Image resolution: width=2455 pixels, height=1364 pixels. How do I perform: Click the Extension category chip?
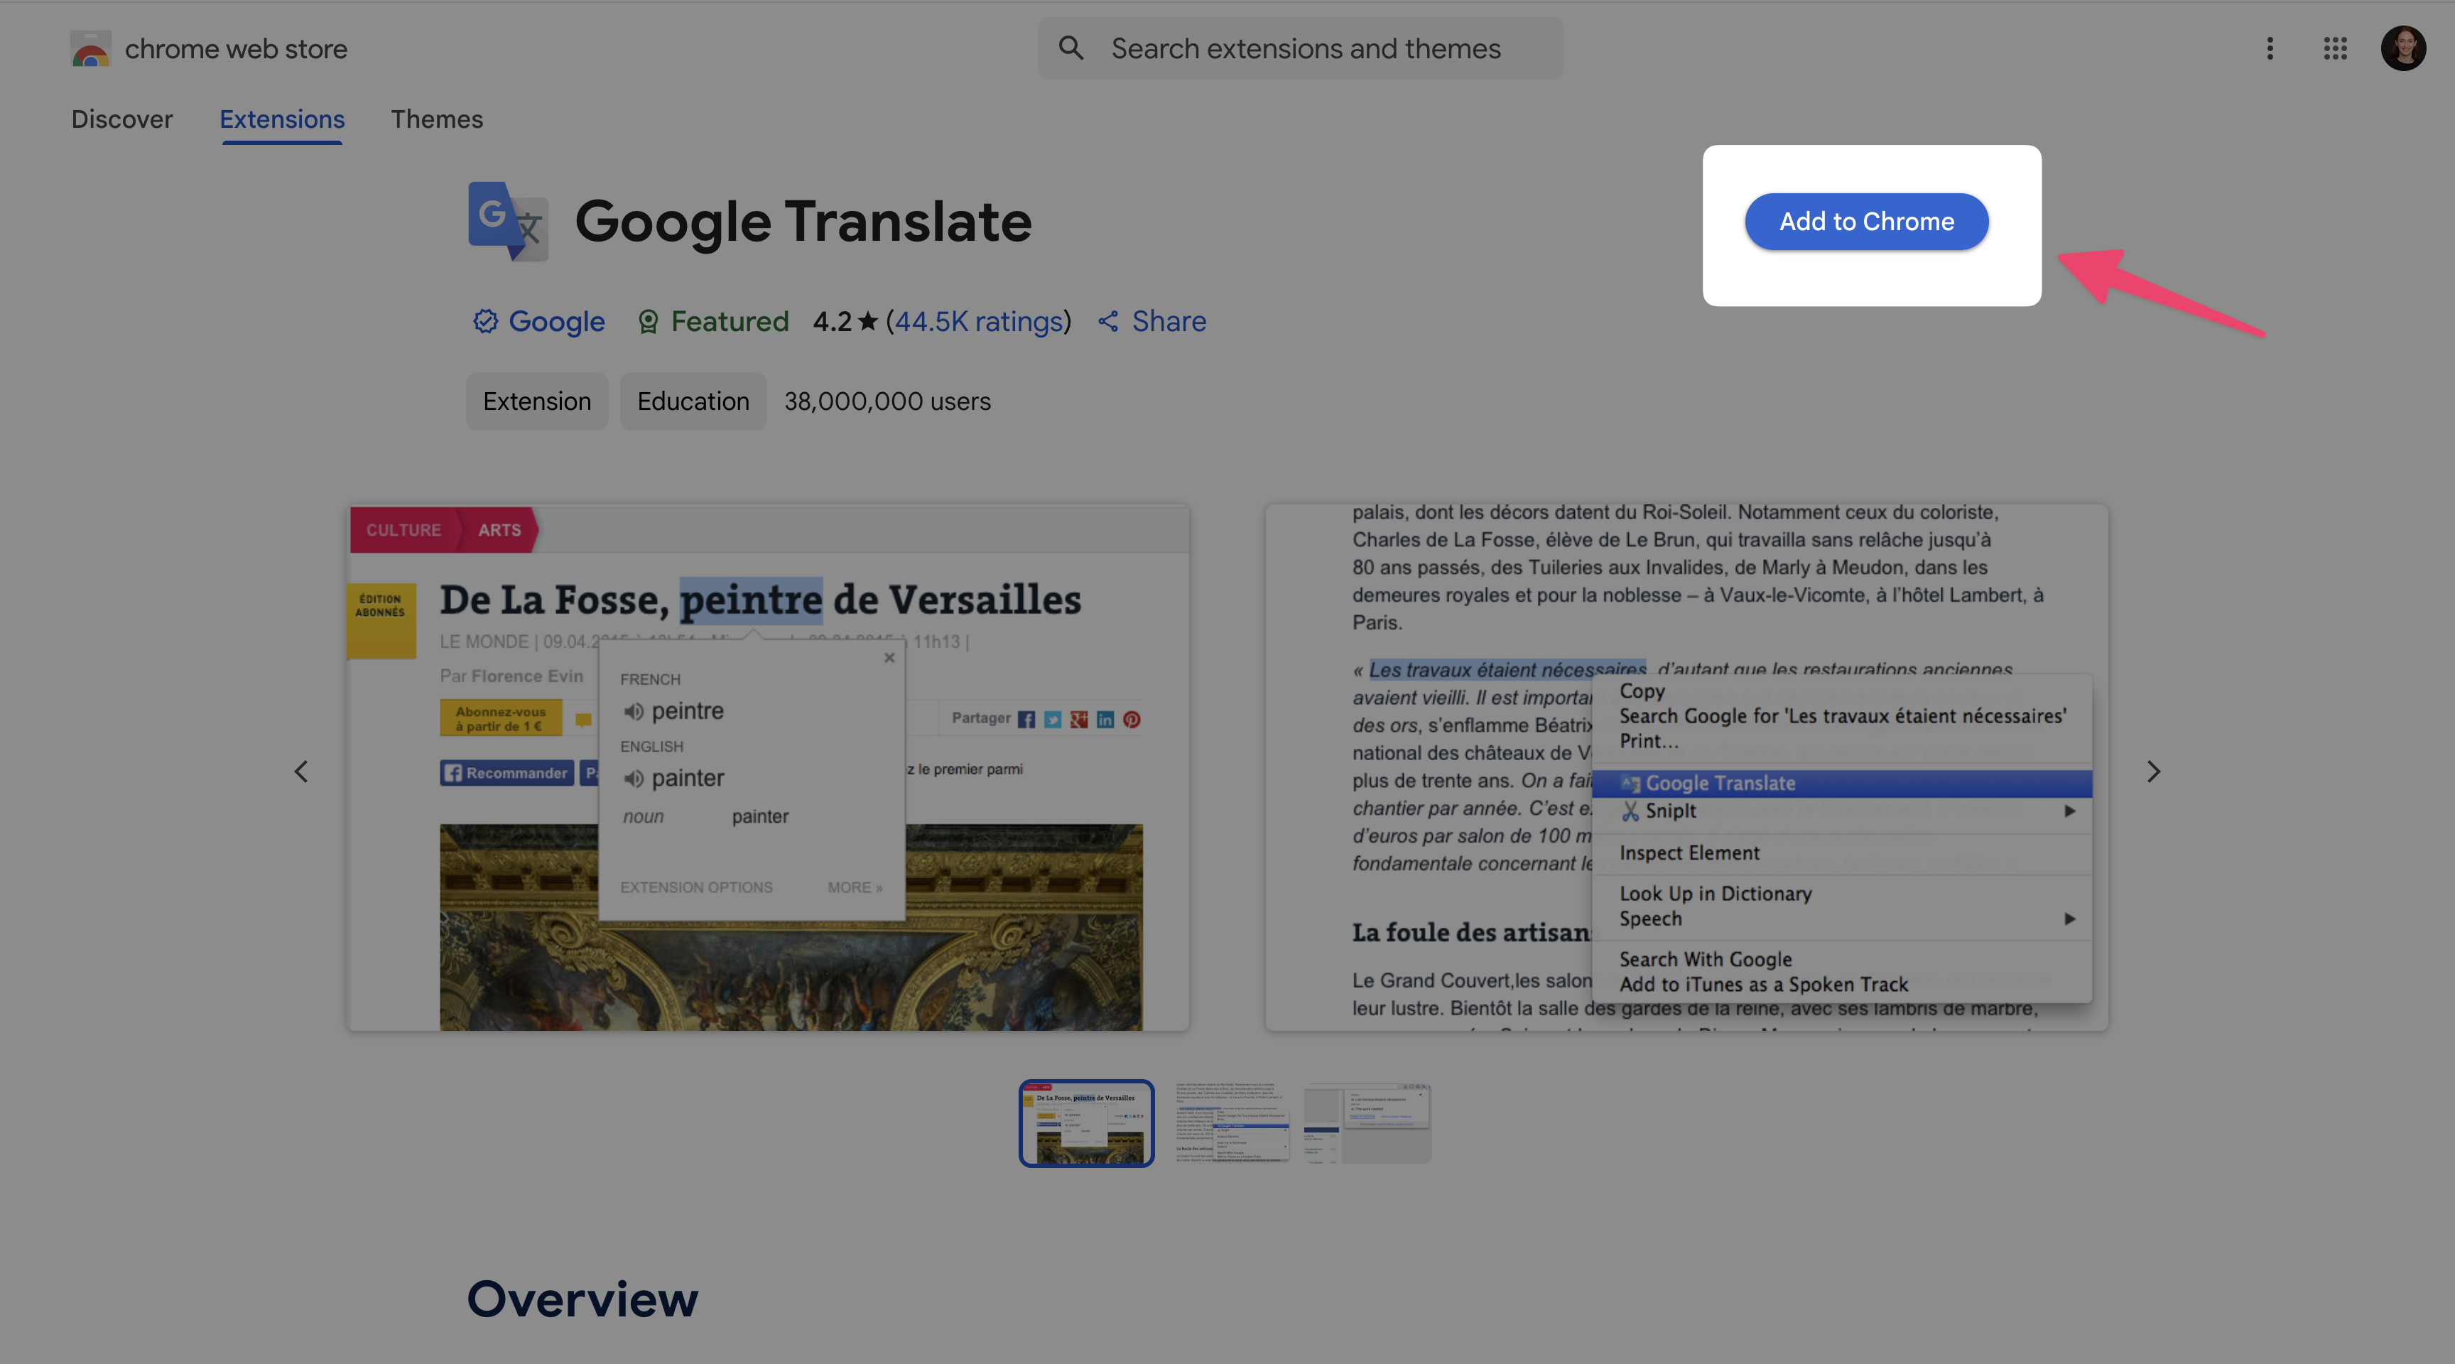point(536,401)
